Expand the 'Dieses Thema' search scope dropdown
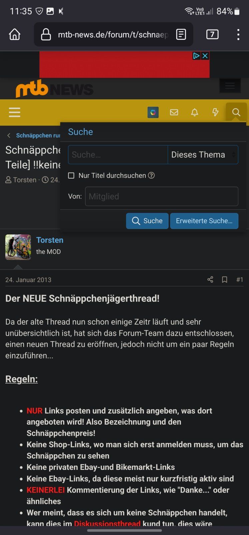The image size is (249, 535). click(x=203, y=155)
